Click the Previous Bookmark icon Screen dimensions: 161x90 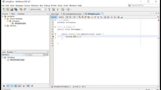tap(95, 17)
